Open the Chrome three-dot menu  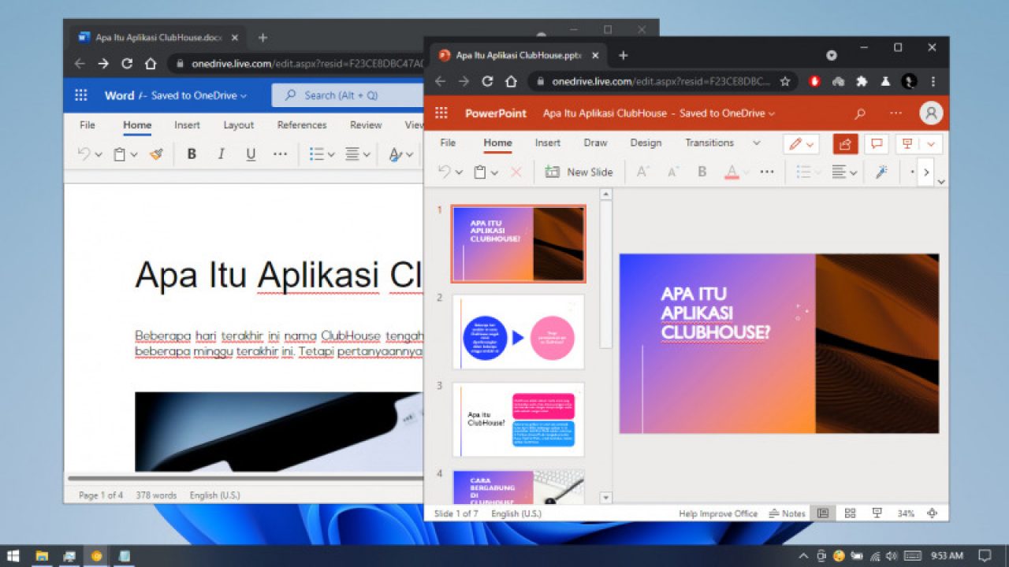click(x=933, y=81)
